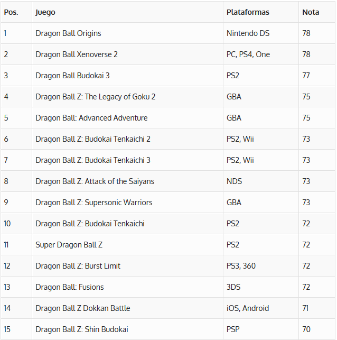Select Dragon Ball: Fusions game cell
The width and height of the screenshot is (337, 340).
[70, 287]
